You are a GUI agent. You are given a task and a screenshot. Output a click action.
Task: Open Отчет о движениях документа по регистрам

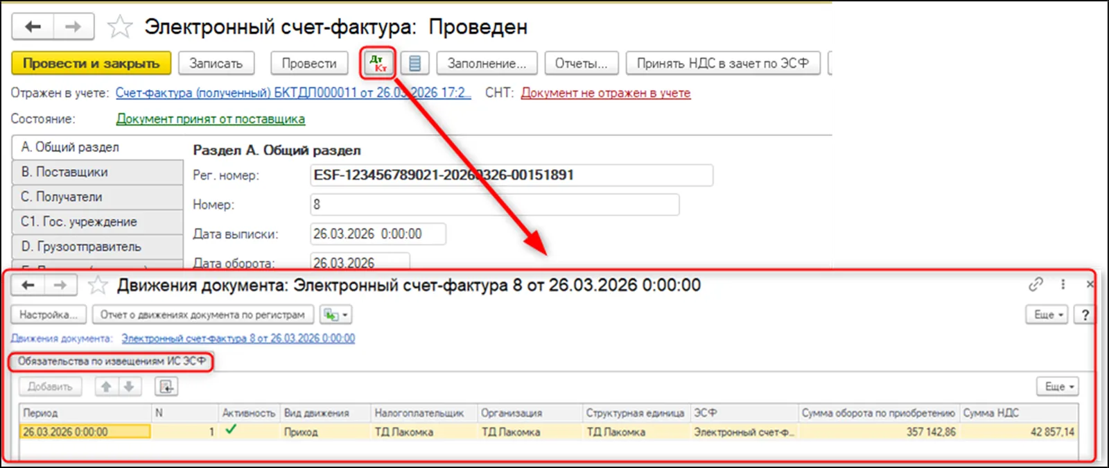tap(202, 315)
